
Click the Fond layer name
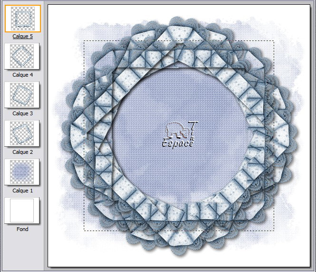point(22,229)
